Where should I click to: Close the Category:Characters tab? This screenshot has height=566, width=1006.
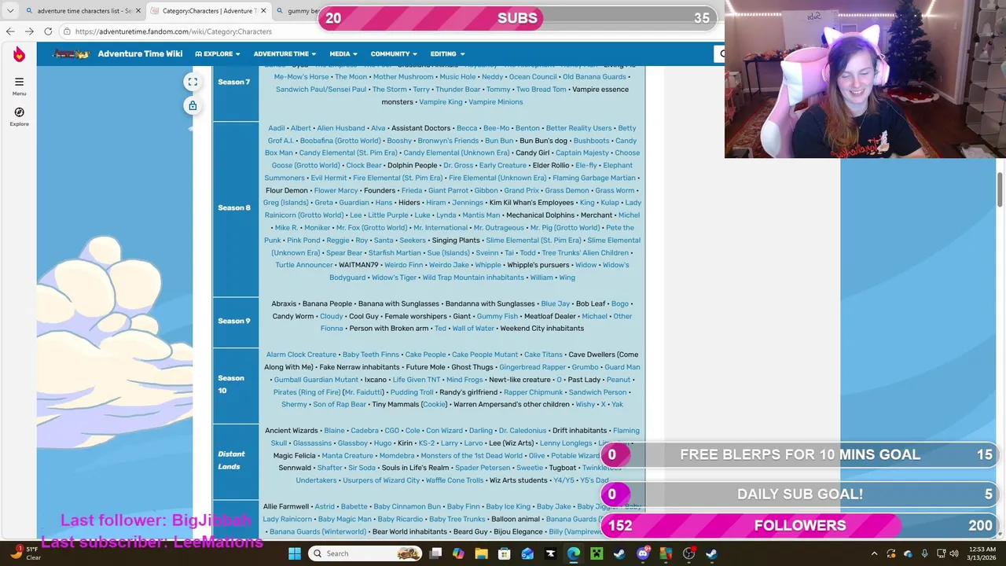tap(263, 11)
